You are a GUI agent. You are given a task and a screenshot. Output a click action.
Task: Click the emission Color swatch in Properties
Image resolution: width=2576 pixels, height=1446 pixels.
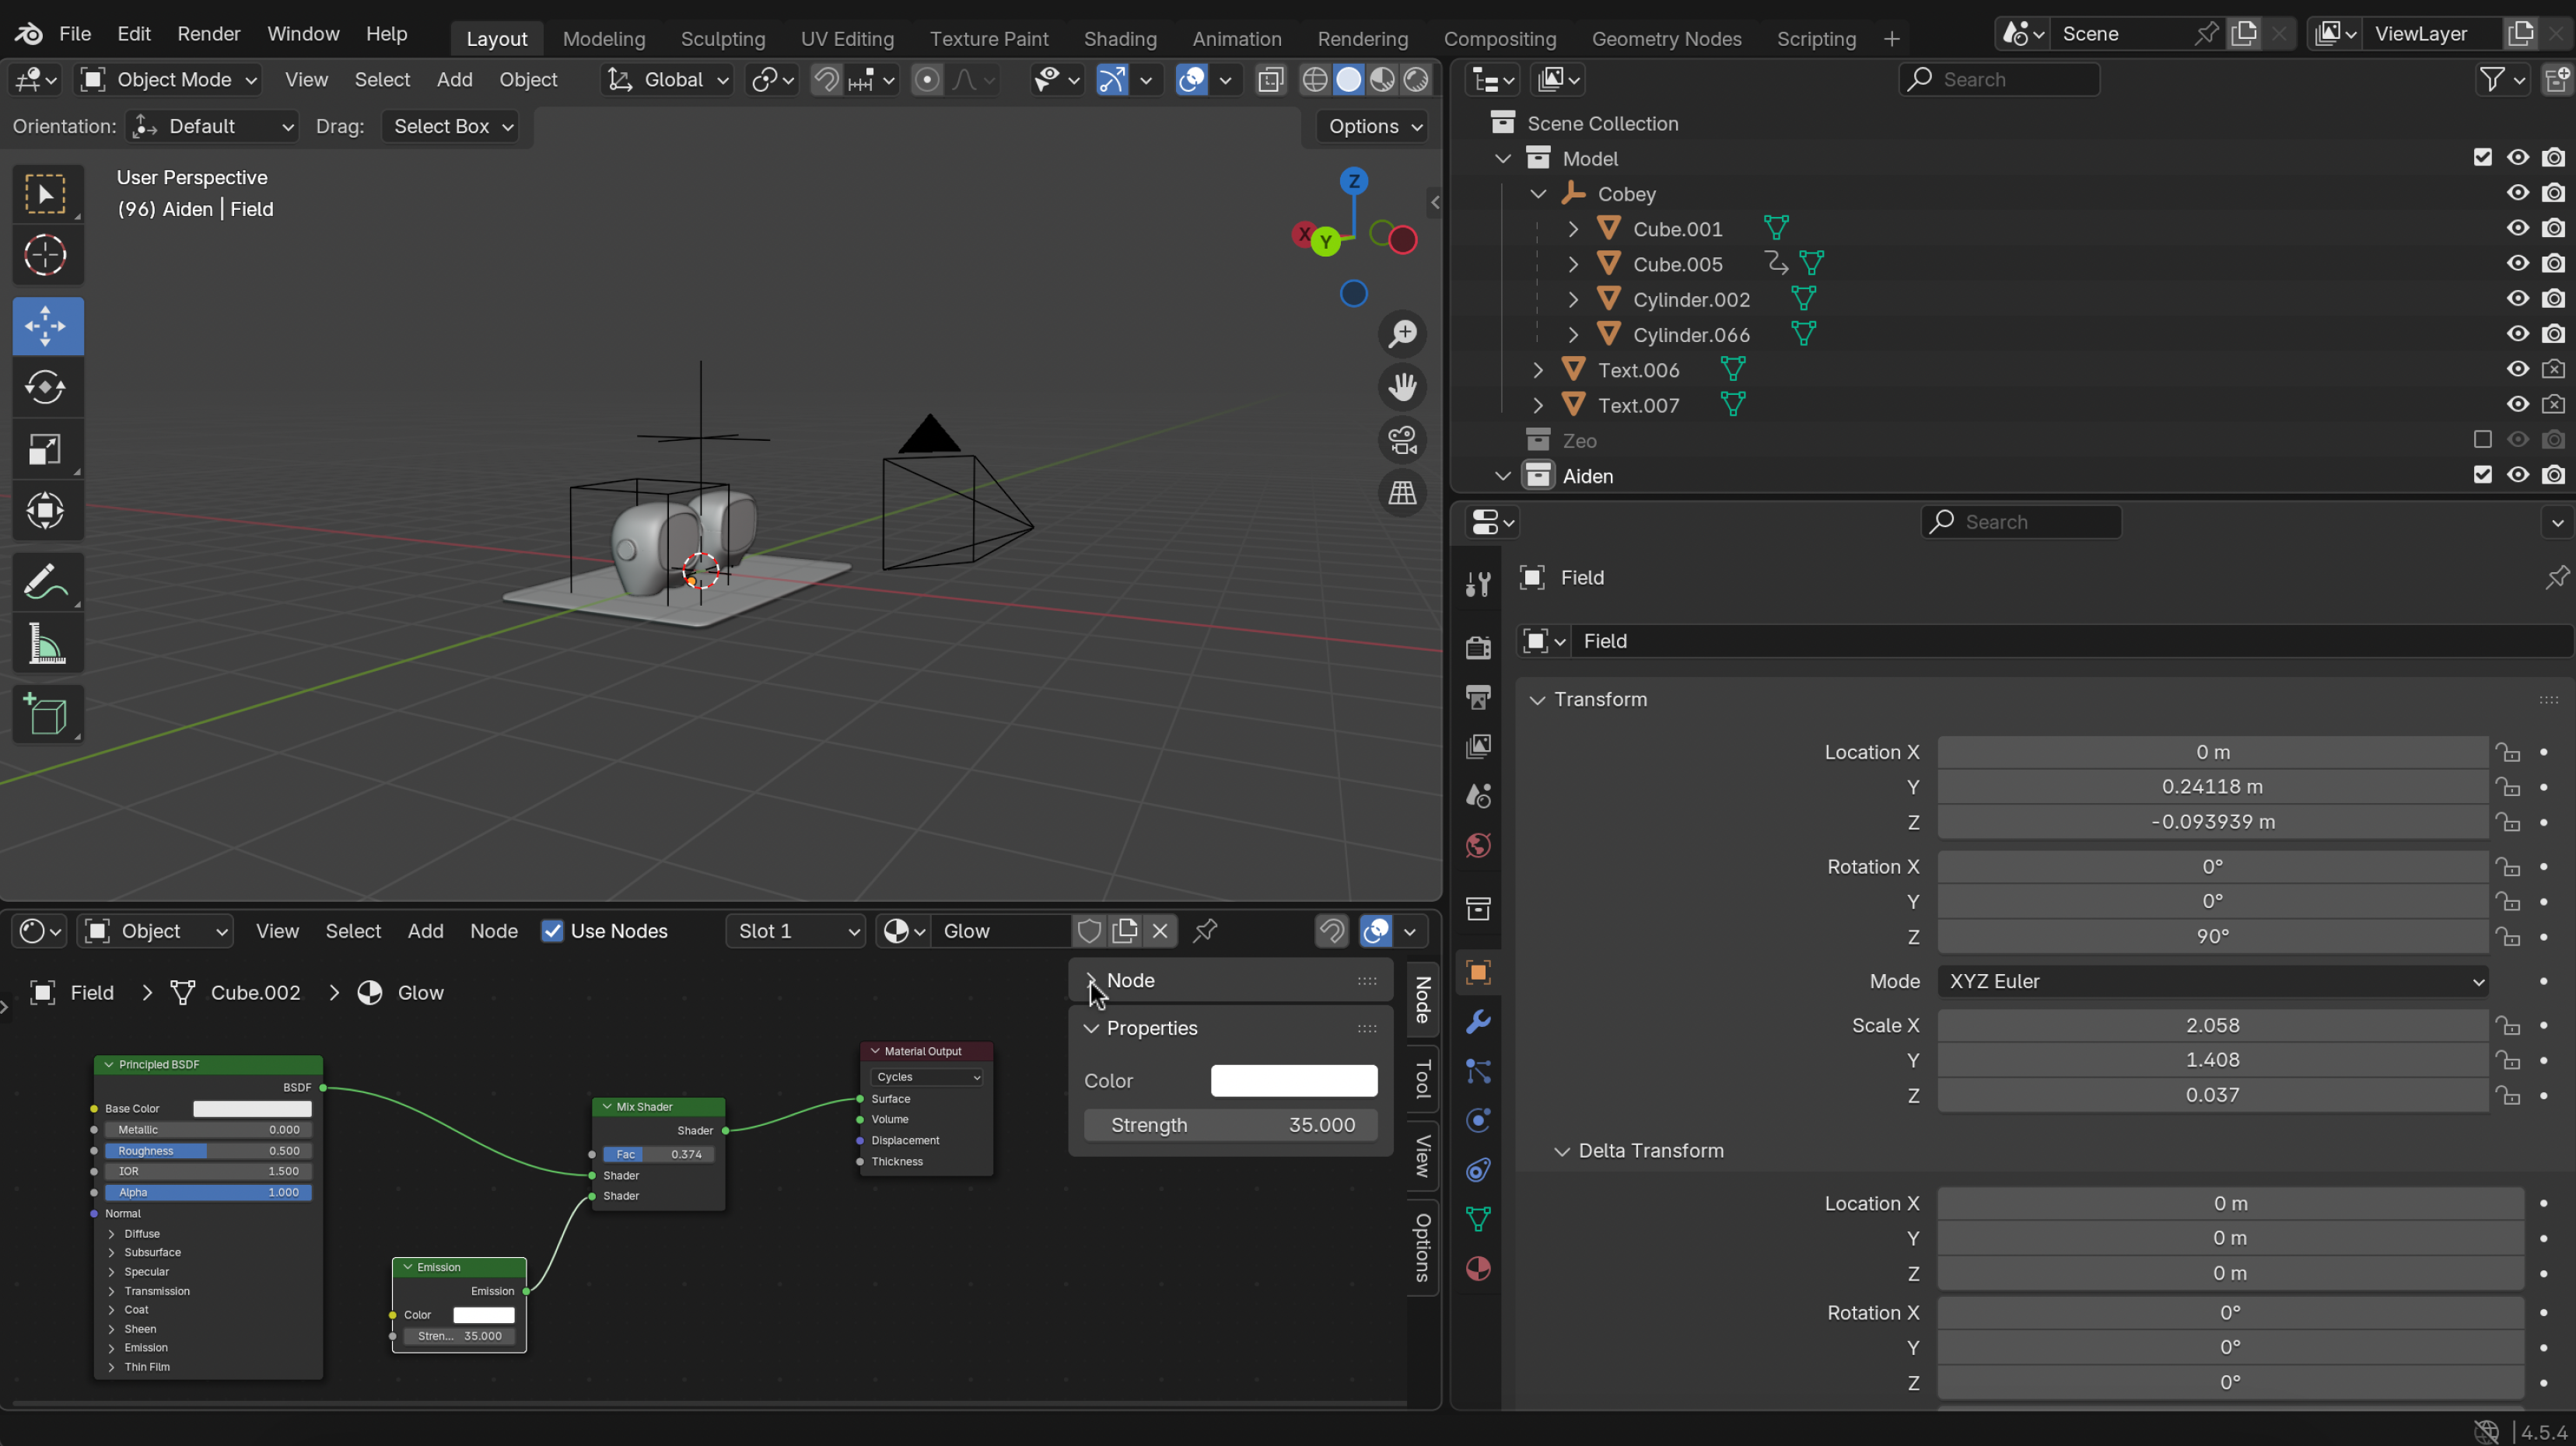[1293, 1081]
